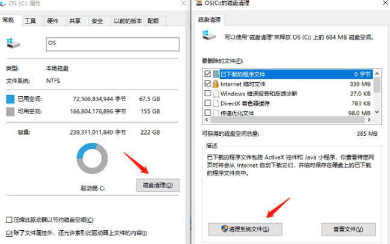Image resolution: width=390 pixels, height=244 pixels.
Task: Click the gray 可用空间 color square
Action: click(10, 111)
